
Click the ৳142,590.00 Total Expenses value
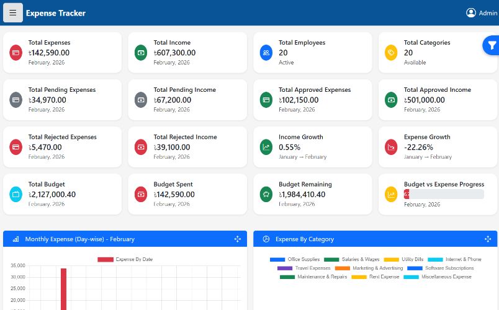[x=48, y=53]
